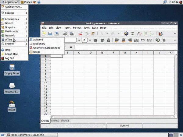Open the font name dropdown arrow
Viewport: 183px width, 137px height.
pyautogui.click(x=79, y=40)
